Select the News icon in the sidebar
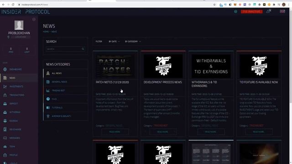 tap(5, 78)
